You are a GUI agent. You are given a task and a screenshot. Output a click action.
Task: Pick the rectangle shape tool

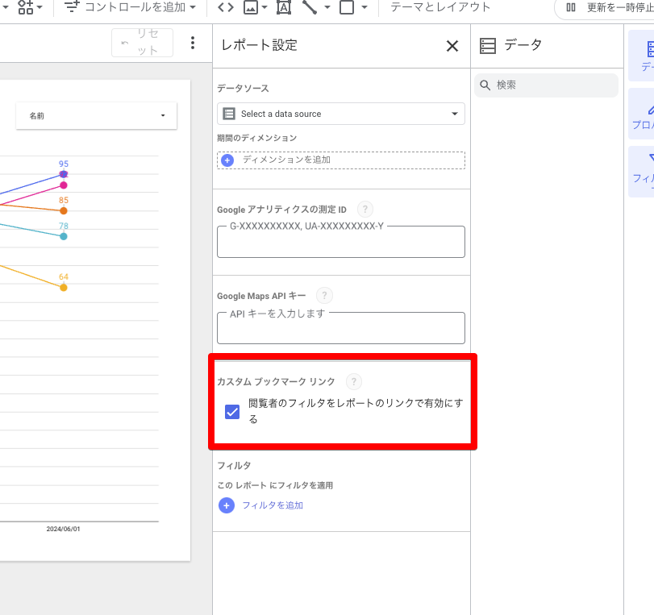click(x=347, y=7)
